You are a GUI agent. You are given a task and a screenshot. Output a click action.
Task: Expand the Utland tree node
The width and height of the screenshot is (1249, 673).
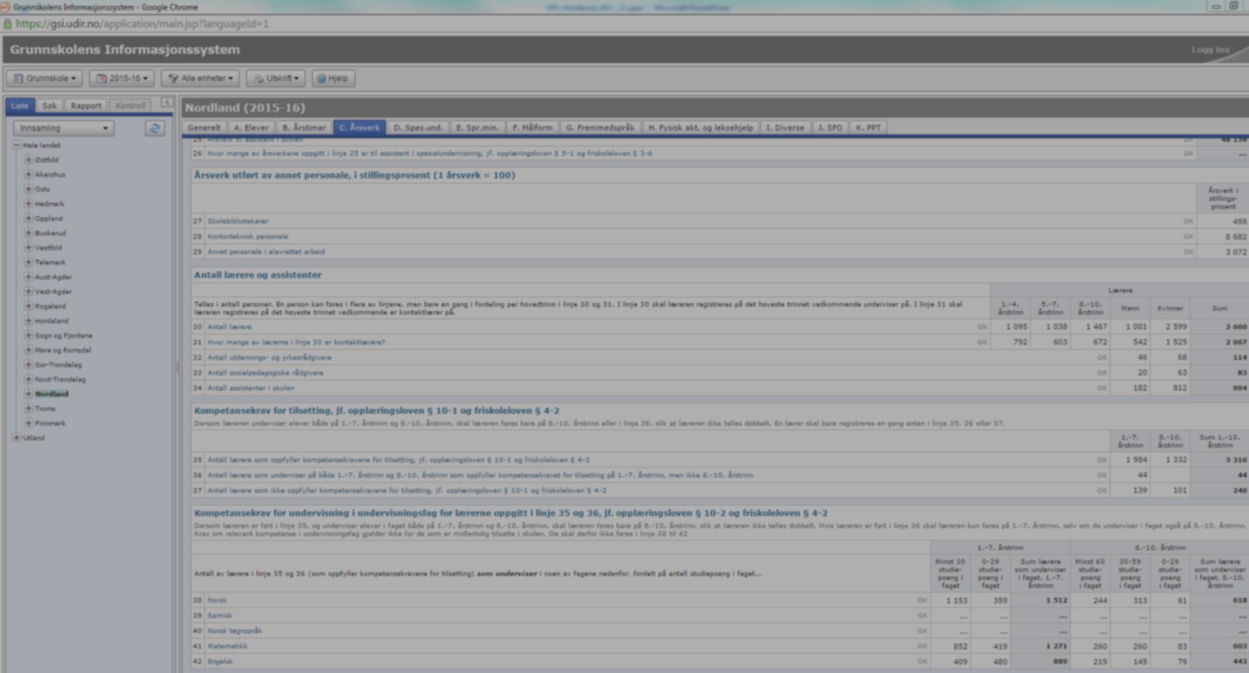17,438
